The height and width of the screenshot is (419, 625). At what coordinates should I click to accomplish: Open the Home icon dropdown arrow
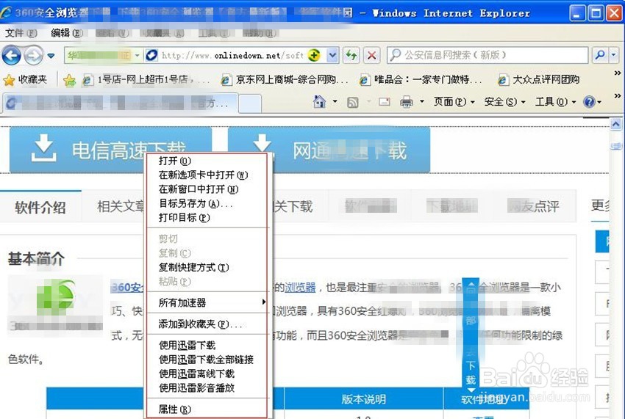click(x=335, y=102)
